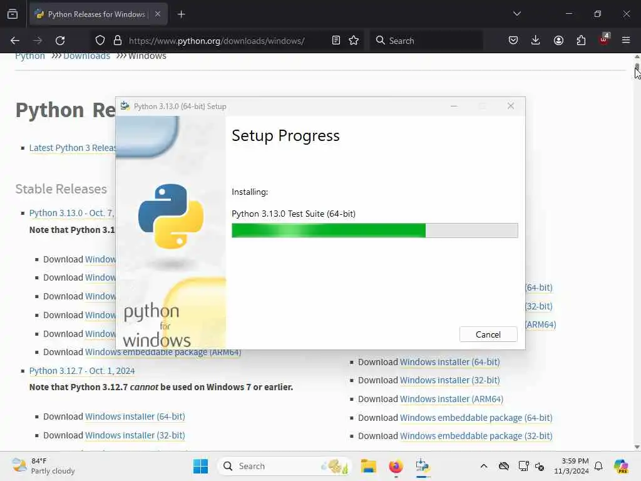Viewport: 641px width, 481px height.
Task: Toggle reader view icon
Action: pyautogui.click(x=336, y=41)
